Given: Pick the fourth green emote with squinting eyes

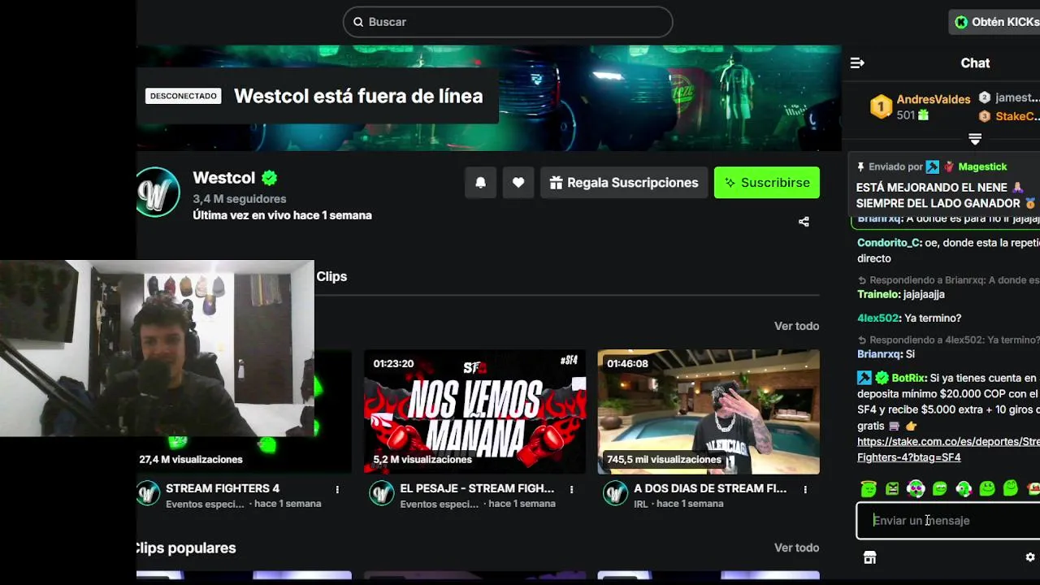Looking at the screenshot, I should [x=939, y=488].
